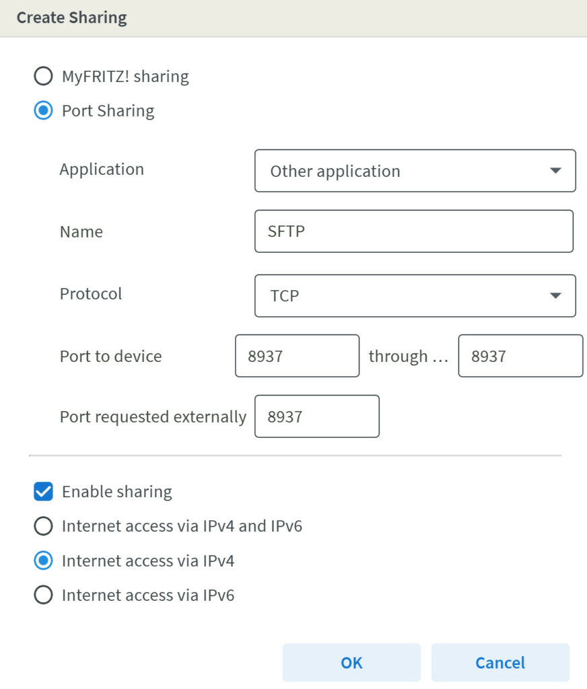
Task: Select the MyFRITZ! sharing option
Action: [x=44, y=76]
